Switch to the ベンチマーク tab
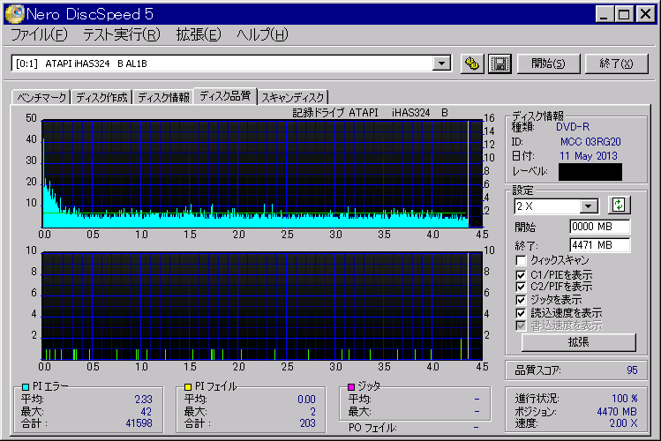The width and height of the screenshot is (661, 441). (x=41, y=97)
